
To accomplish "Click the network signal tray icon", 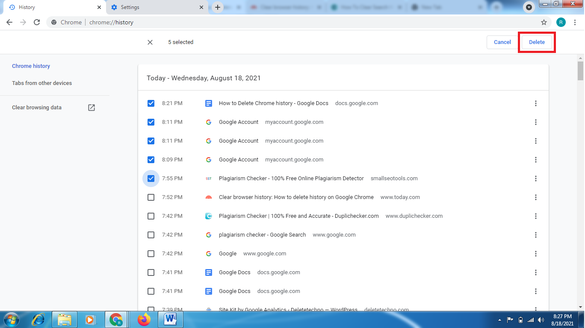I will tap(531, 320).
